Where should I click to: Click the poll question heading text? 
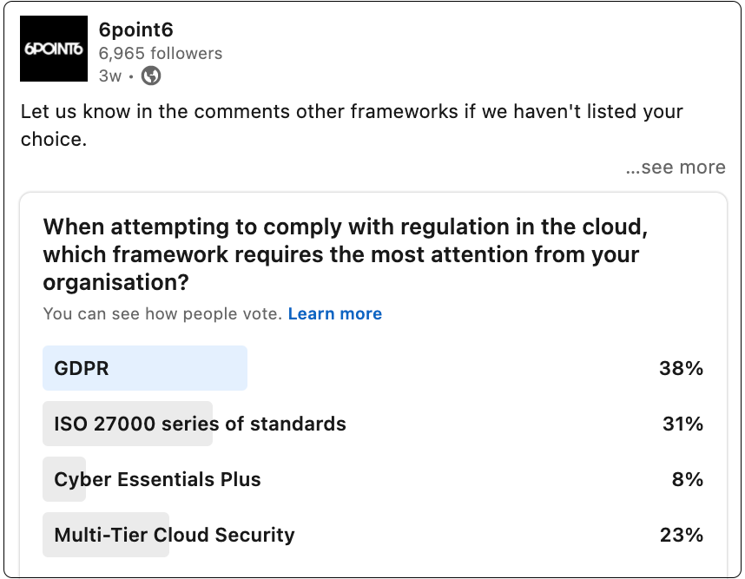click(x=346, y=254)
